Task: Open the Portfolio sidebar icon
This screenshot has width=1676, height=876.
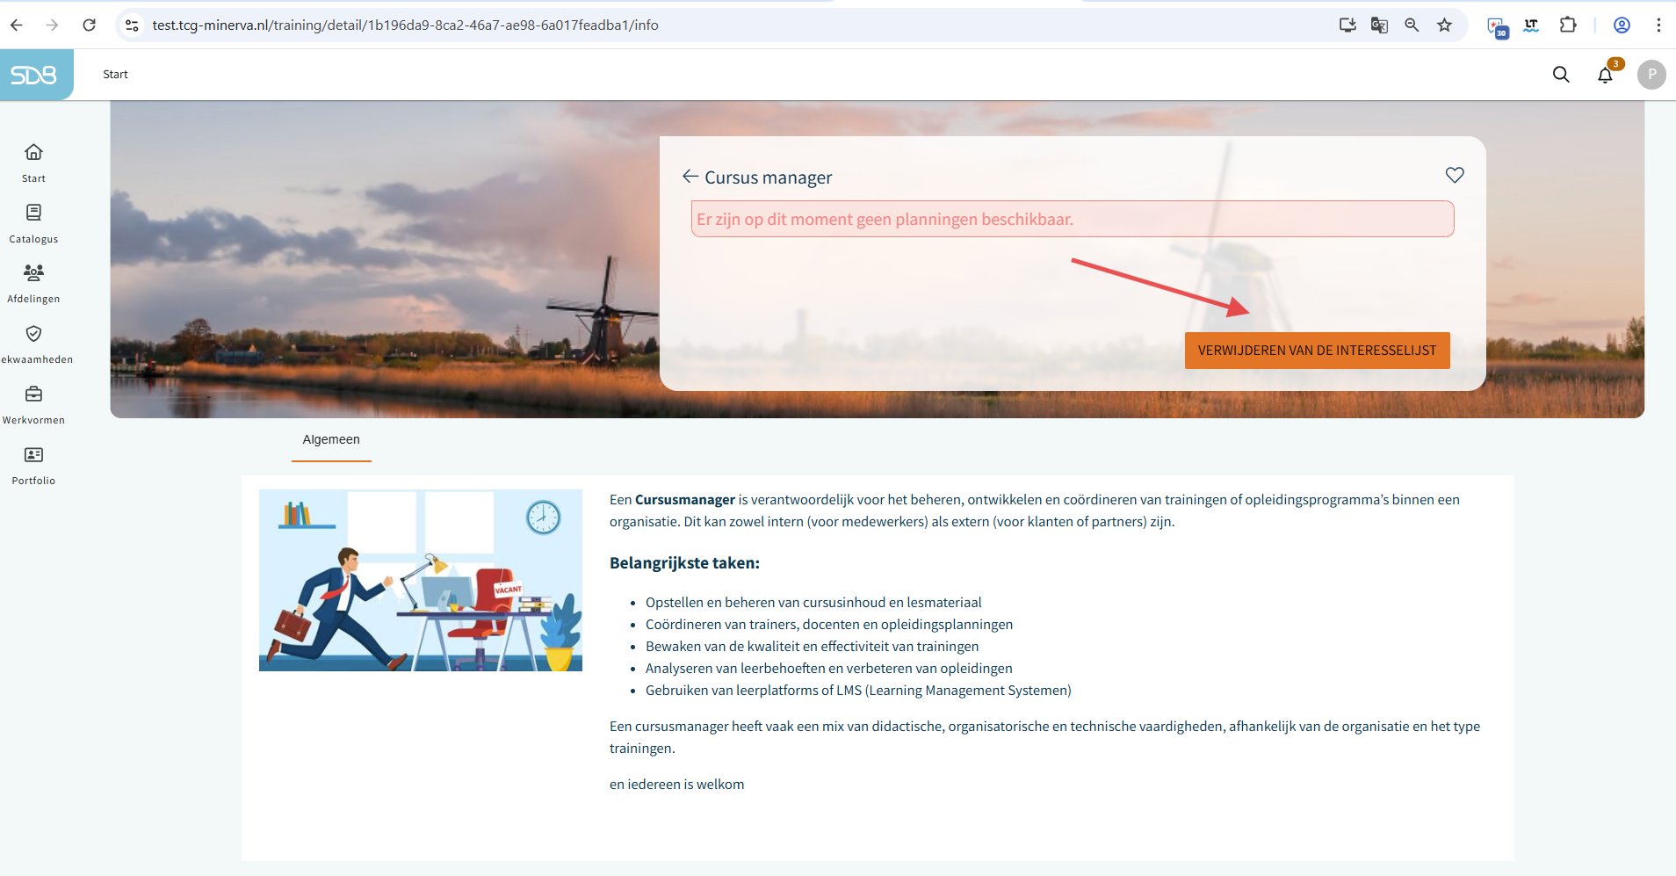Action: 33,455
